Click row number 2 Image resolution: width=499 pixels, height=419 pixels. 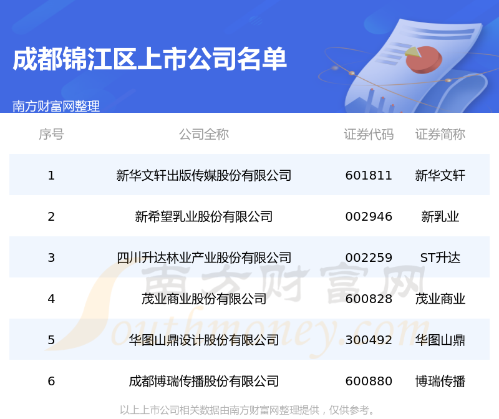pyautogui.click(x=51, y=216)
